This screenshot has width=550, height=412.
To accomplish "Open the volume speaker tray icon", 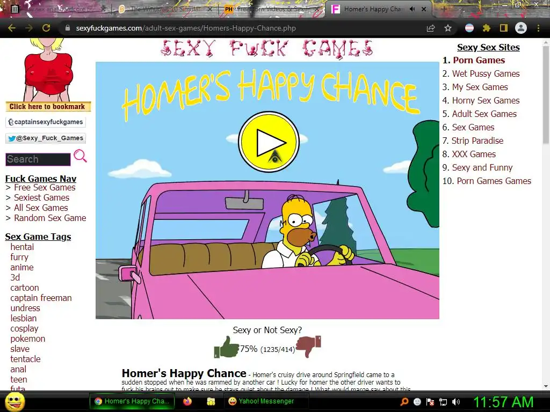I will pyautogui.click(x=456, y=401).
